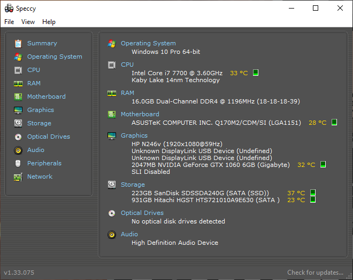
Task: Click the Check for updates link
Action: [315, 273]
